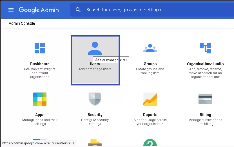Click the Organisational units heading

[x=205, y=64]
